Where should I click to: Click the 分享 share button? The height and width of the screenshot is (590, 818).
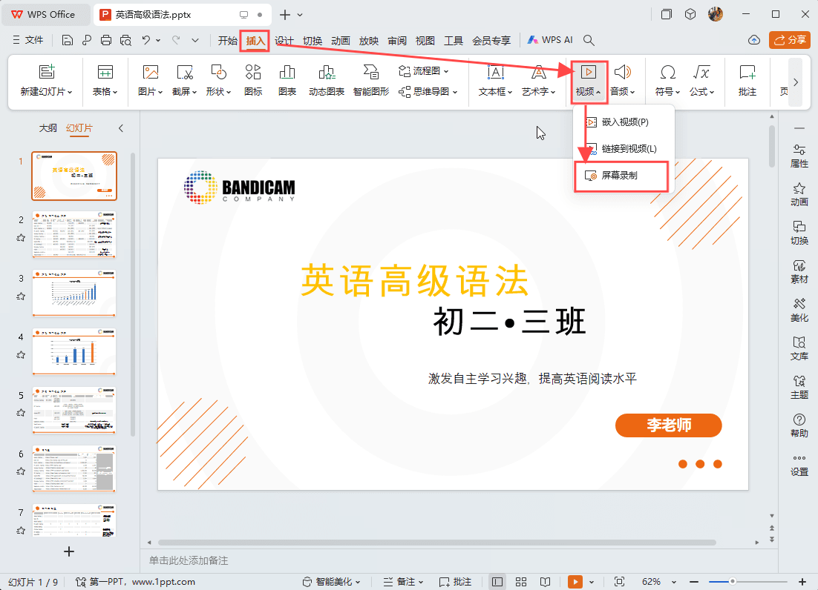[x=789, y=40]
